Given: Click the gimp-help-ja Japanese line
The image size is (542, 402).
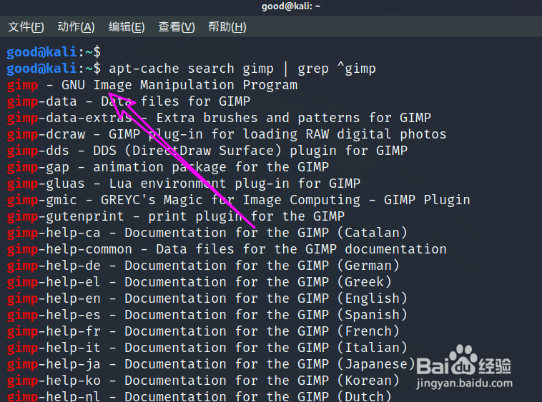Looking at the screenshot, I should coord(211,364).
